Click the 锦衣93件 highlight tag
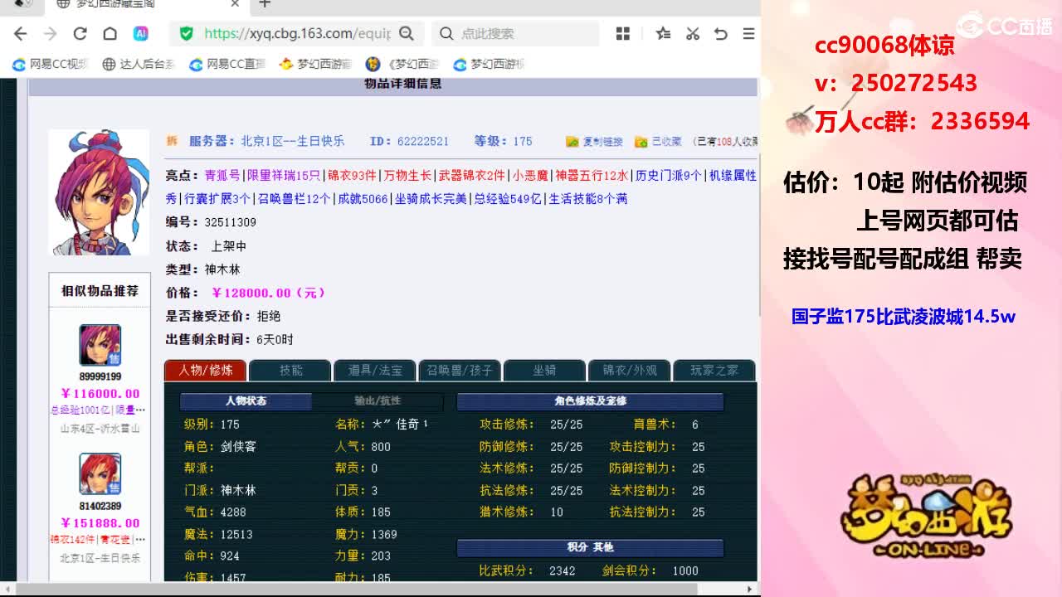 pyautogui.click(x=352, y=176)
